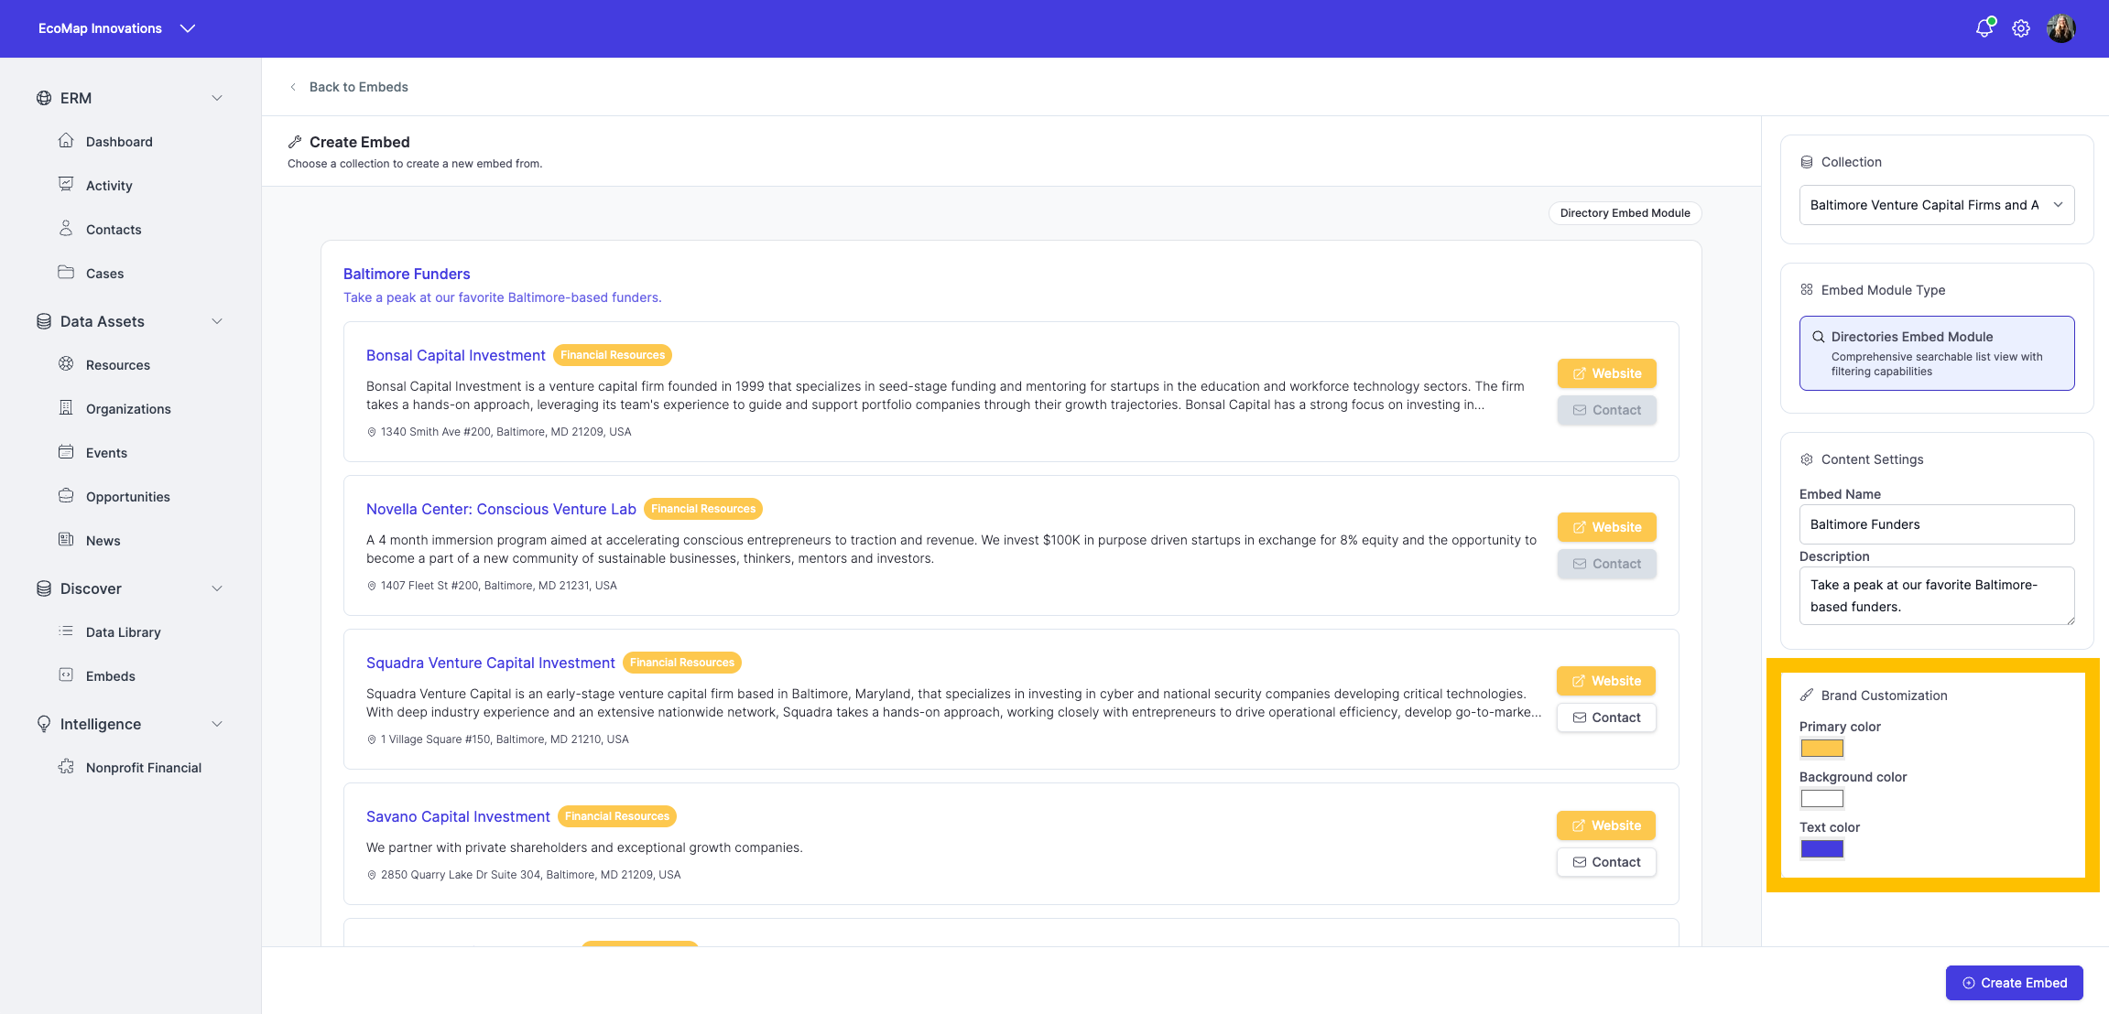Click the Organizations building icon

tap(66, 408)
